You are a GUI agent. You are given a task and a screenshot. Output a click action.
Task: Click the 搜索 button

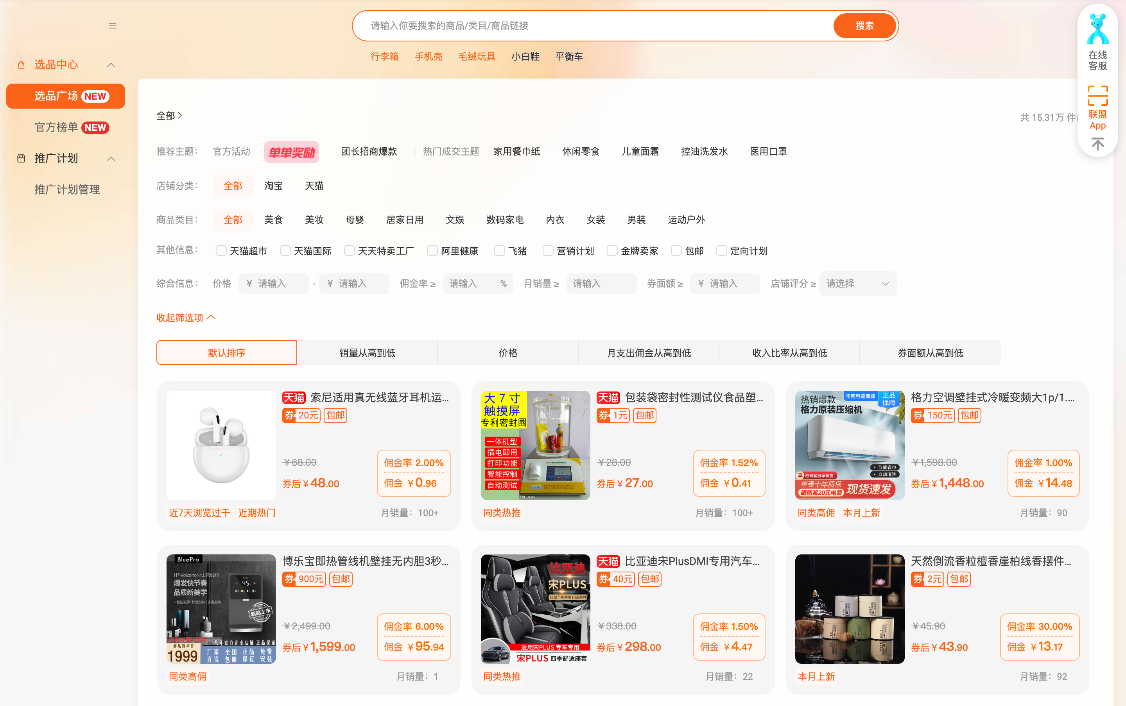(x=864, y=26)
